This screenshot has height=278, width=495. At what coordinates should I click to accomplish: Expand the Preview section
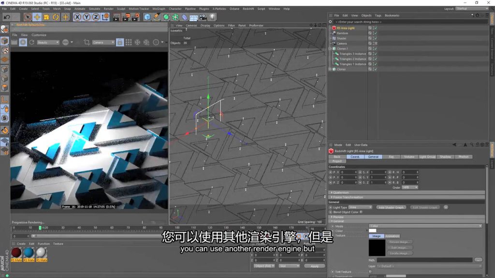coord(407,217)
